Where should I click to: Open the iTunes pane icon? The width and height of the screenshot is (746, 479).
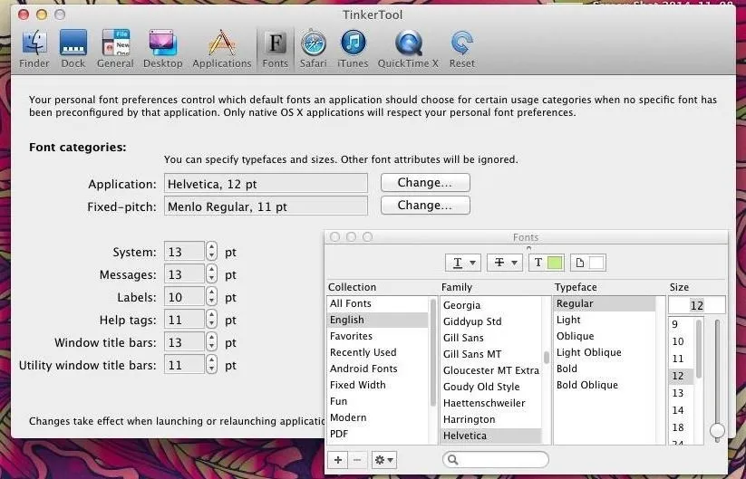pos(353,49)
